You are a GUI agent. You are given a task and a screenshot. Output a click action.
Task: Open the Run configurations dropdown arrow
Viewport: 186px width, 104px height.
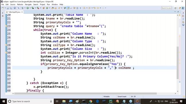pyautogui.click(x=30, y=8)
